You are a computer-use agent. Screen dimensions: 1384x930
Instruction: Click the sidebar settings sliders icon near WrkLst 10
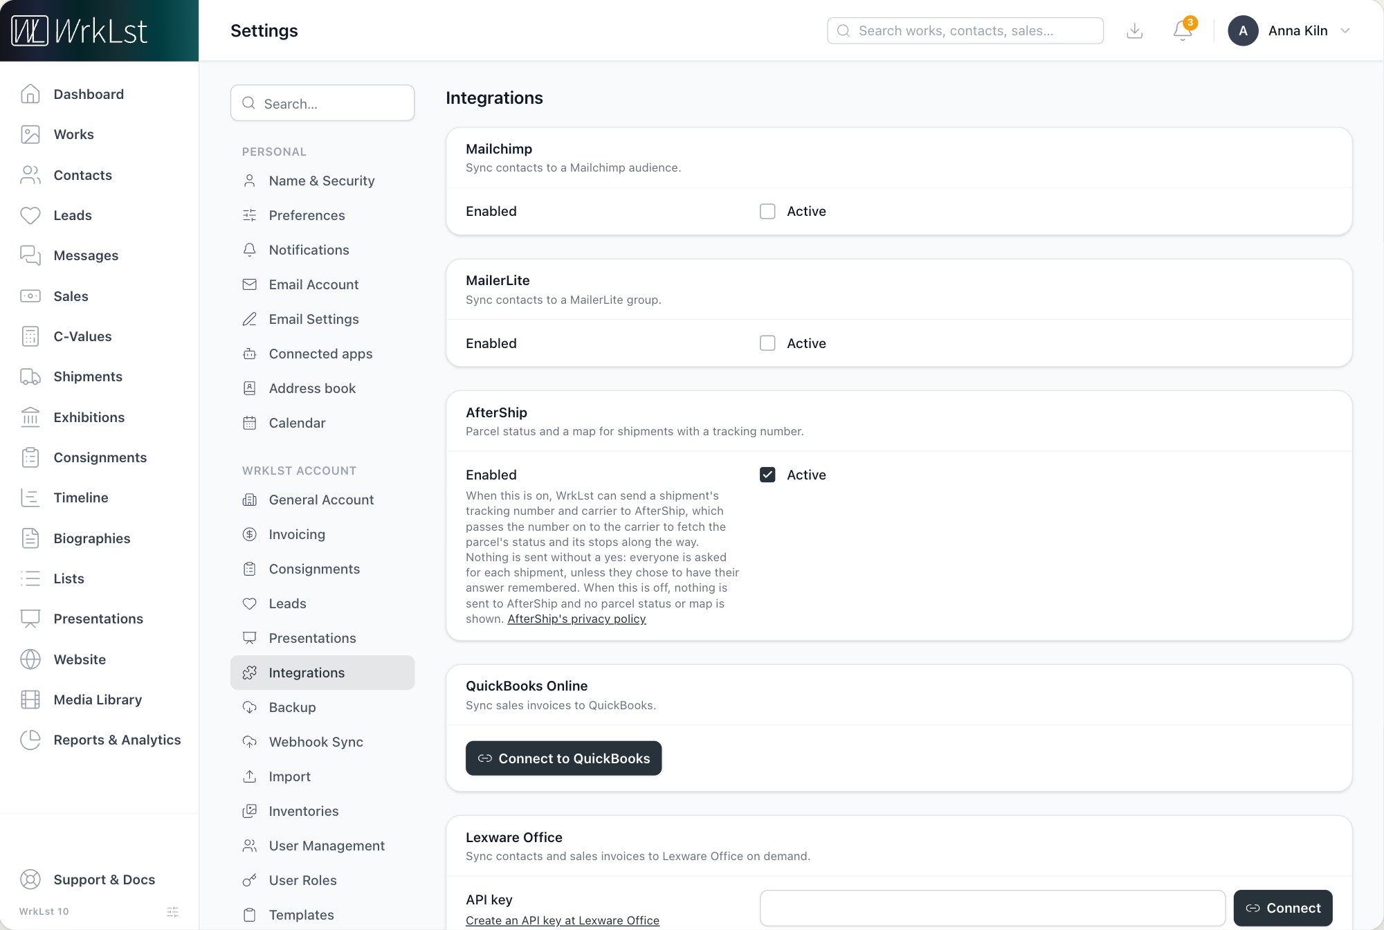173,911
